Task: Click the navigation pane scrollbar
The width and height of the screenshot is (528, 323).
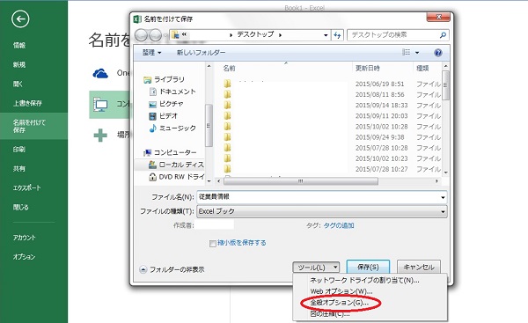Action: 209,126
